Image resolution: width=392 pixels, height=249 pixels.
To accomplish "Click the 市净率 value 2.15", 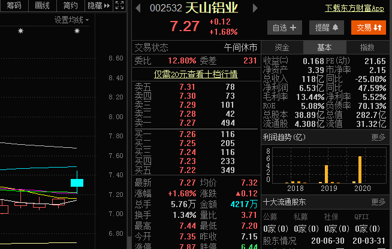I will coord(378,70).
